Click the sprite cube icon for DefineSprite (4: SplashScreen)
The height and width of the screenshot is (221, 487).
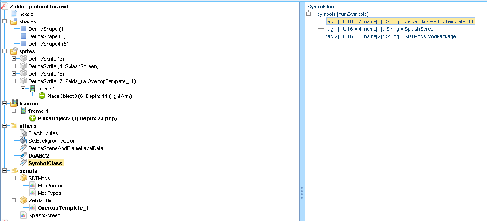point(23,66)
